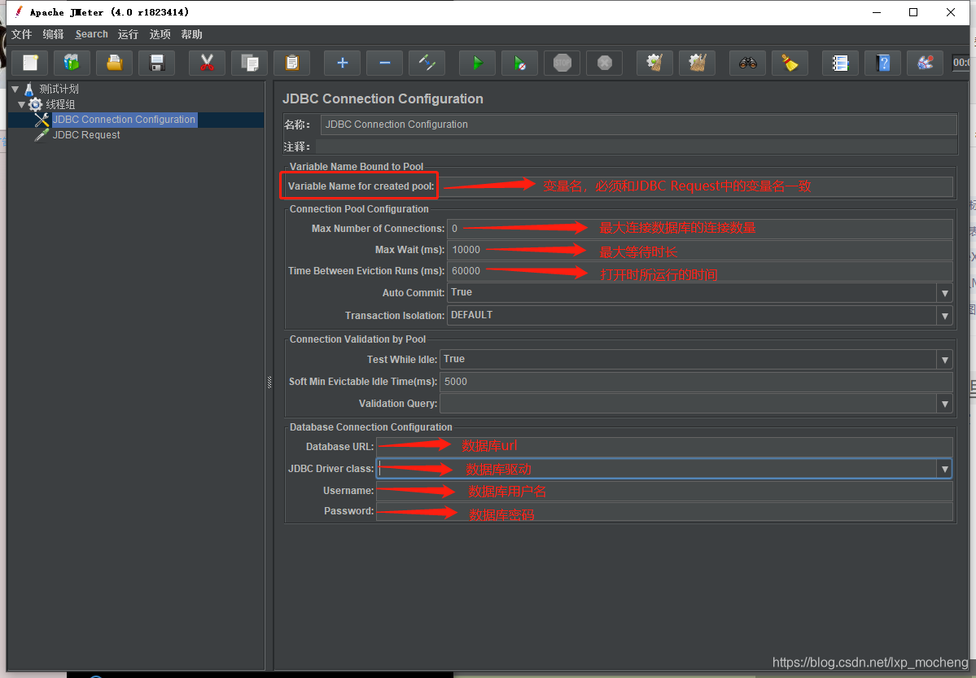Open the JDBC Driver class dropdown

(x=945, y=469)
